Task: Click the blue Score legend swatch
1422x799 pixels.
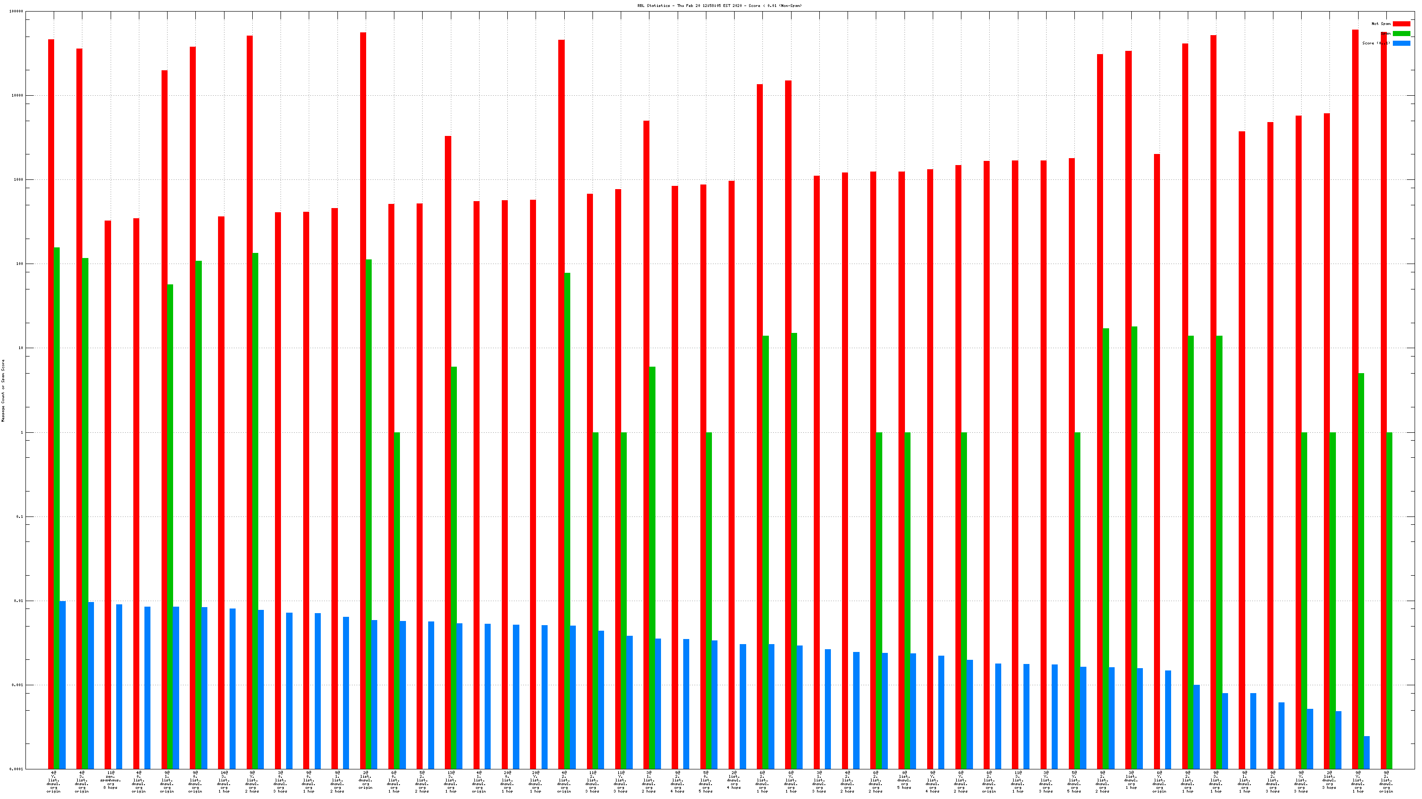Action: [x=1401, y=43]
